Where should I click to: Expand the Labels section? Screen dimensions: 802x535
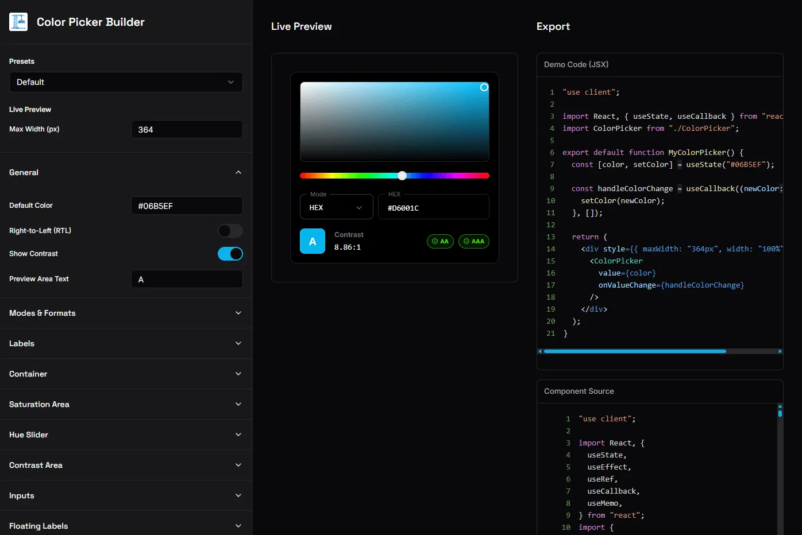click(126, 343)
